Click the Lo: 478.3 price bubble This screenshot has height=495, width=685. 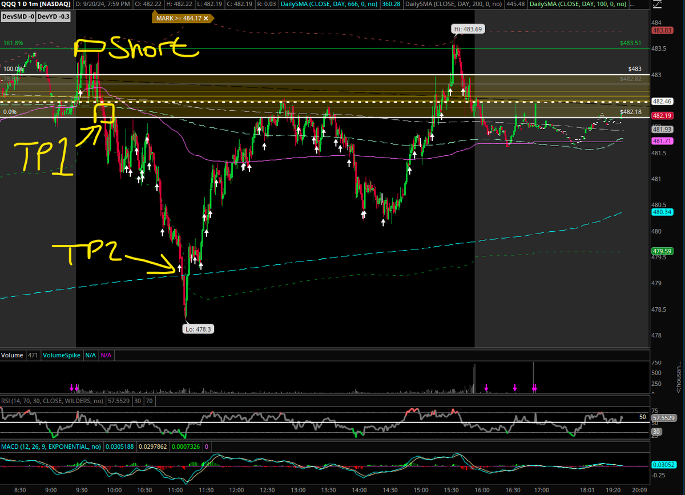coord(199,329)
